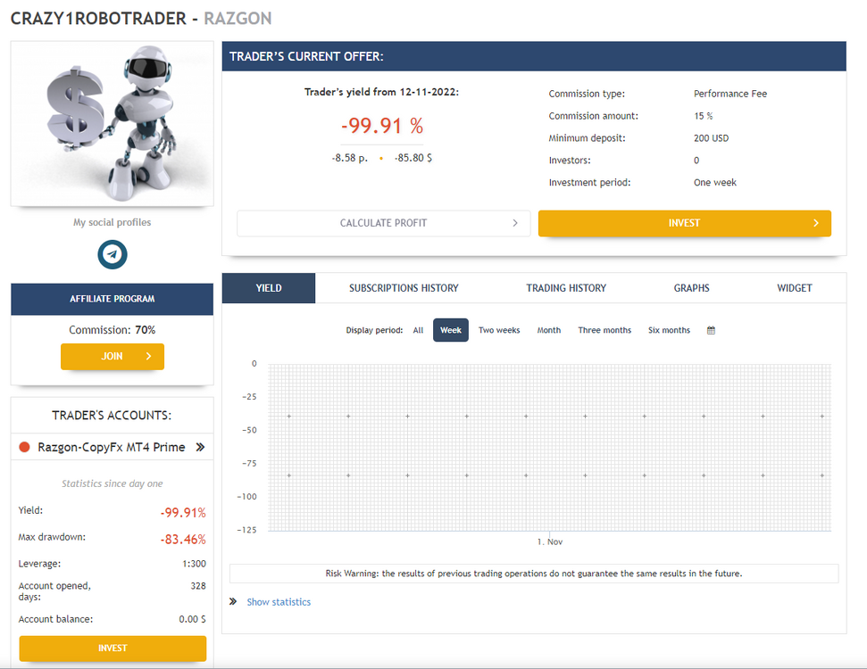Click the Calculate Profit button
867x669 pixels.
pyautogui.click(x=383, y=223)
